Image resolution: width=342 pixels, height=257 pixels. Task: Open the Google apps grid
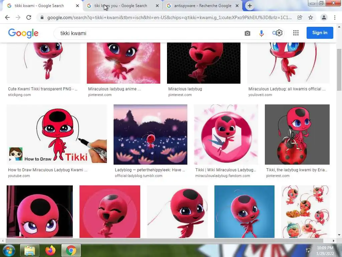[x=296, y=33]
